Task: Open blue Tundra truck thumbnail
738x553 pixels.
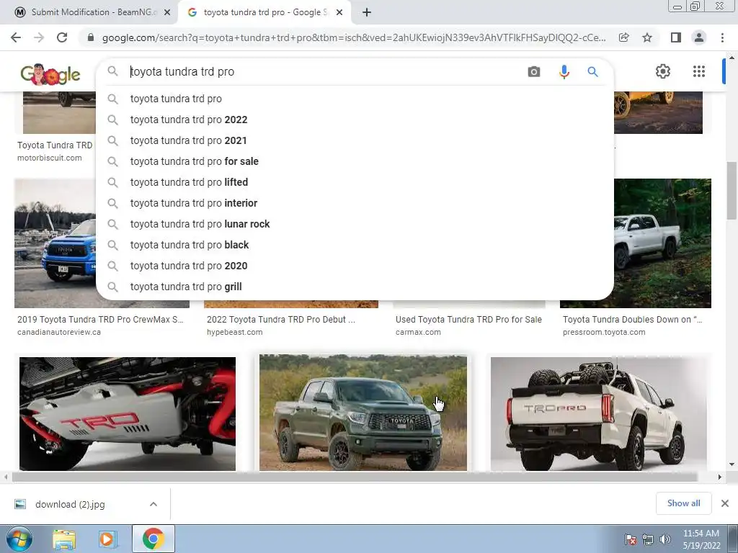Action: pyautogui.click(x=55, y=243)
